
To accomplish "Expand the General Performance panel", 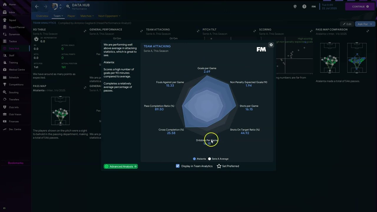I will click(x=142, y=31).
